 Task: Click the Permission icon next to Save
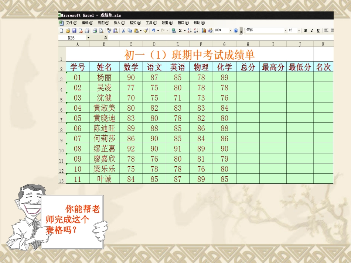click(x=81, y=31)
